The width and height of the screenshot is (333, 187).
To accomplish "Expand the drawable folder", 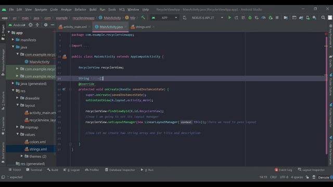I will pos(17,98).
